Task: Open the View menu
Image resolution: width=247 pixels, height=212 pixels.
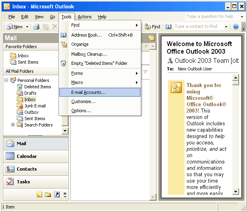Action: click(39, 17)
